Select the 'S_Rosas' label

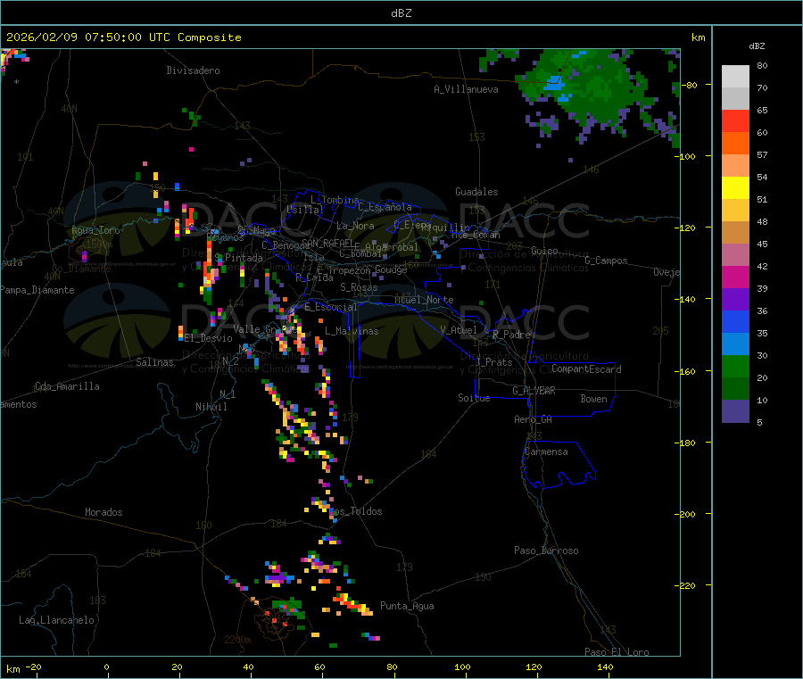(359, 288)
